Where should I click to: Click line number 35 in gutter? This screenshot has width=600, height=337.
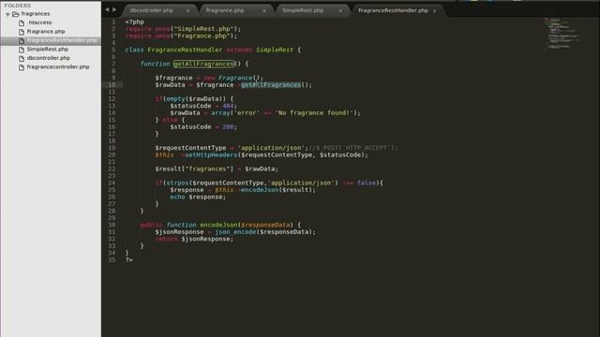(112, 260)
